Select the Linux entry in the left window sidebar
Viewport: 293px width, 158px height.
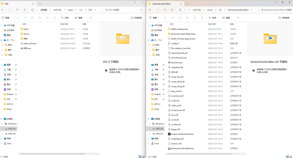point(9,143)
